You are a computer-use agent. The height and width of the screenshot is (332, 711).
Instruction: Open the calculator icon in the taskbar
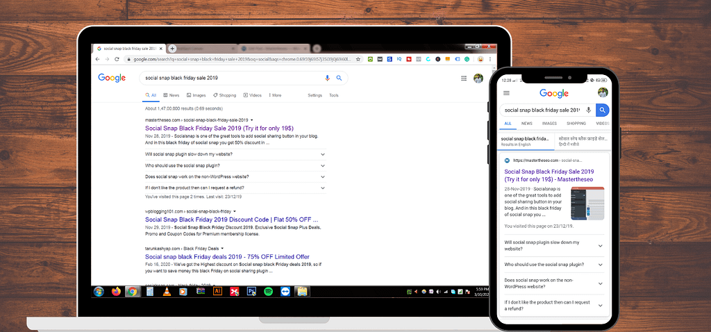point(149,291)
